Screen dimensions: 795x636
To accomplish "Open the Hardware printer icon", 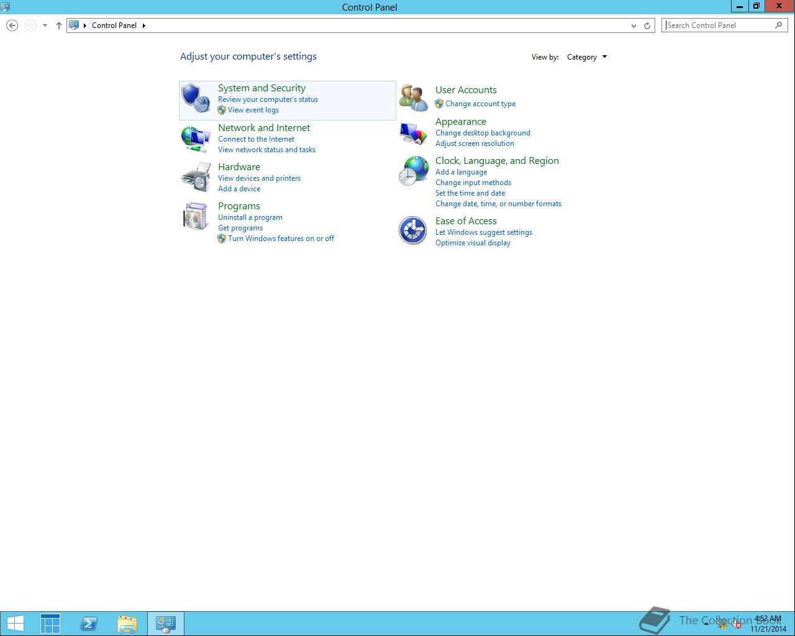I will tap(196, 177).
